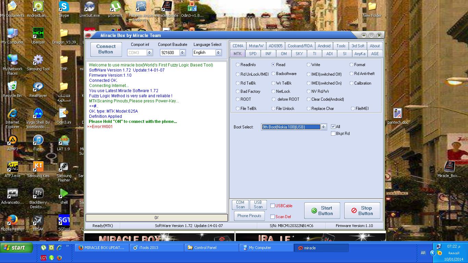
Task: Open the pantech.doc file icon
Action: click(398, 116)
